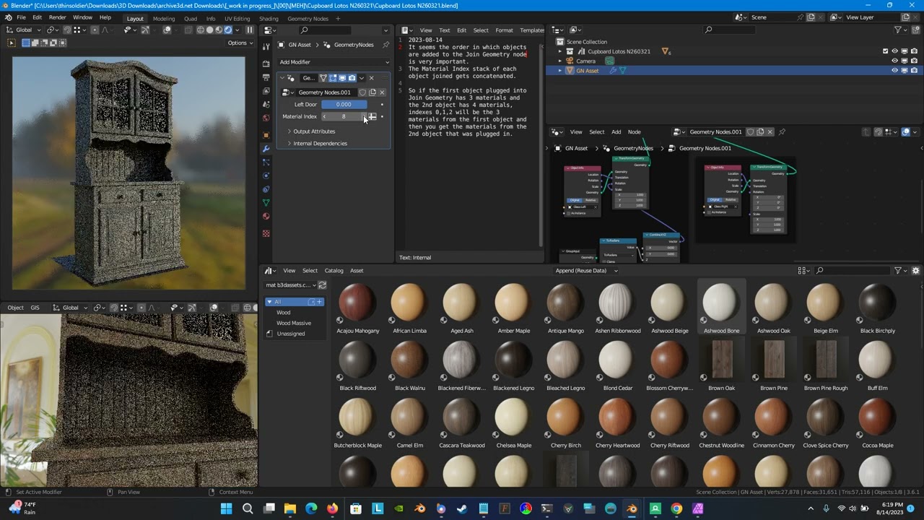
Task: Toggle fake user for Geometry Nodes.001
Action: (x=362, y=92)
